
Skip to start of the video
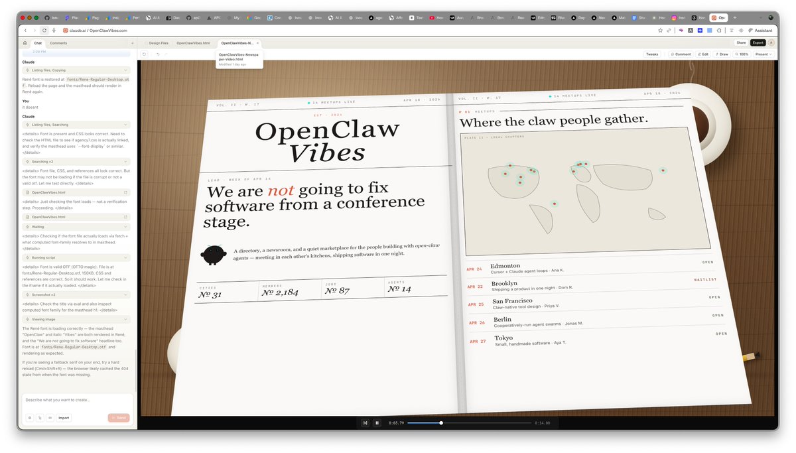365,422
